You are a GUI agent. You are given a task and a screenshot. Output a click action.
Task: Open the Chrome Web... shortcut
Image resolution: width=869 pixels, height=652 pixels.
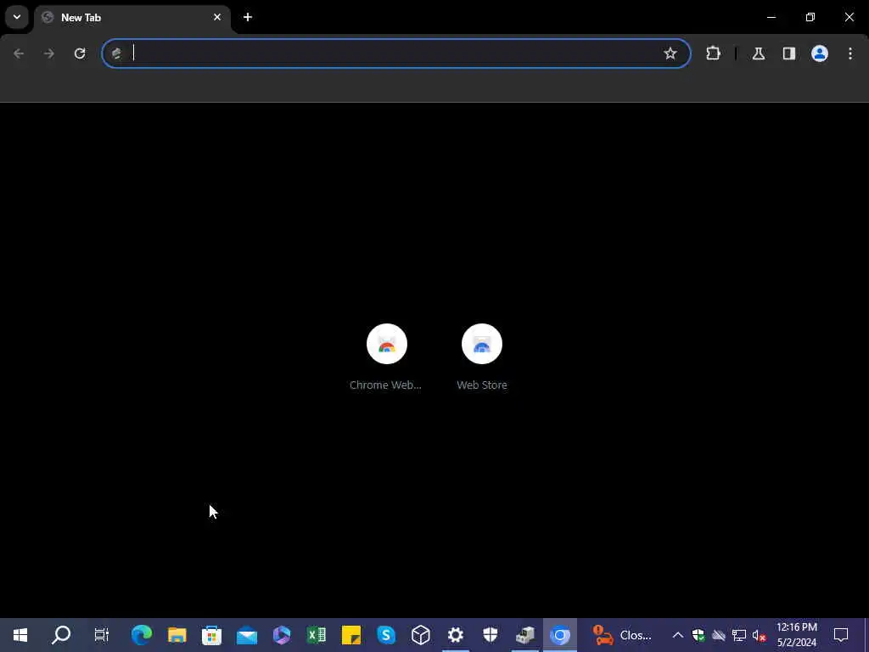[x=386, y=357]
